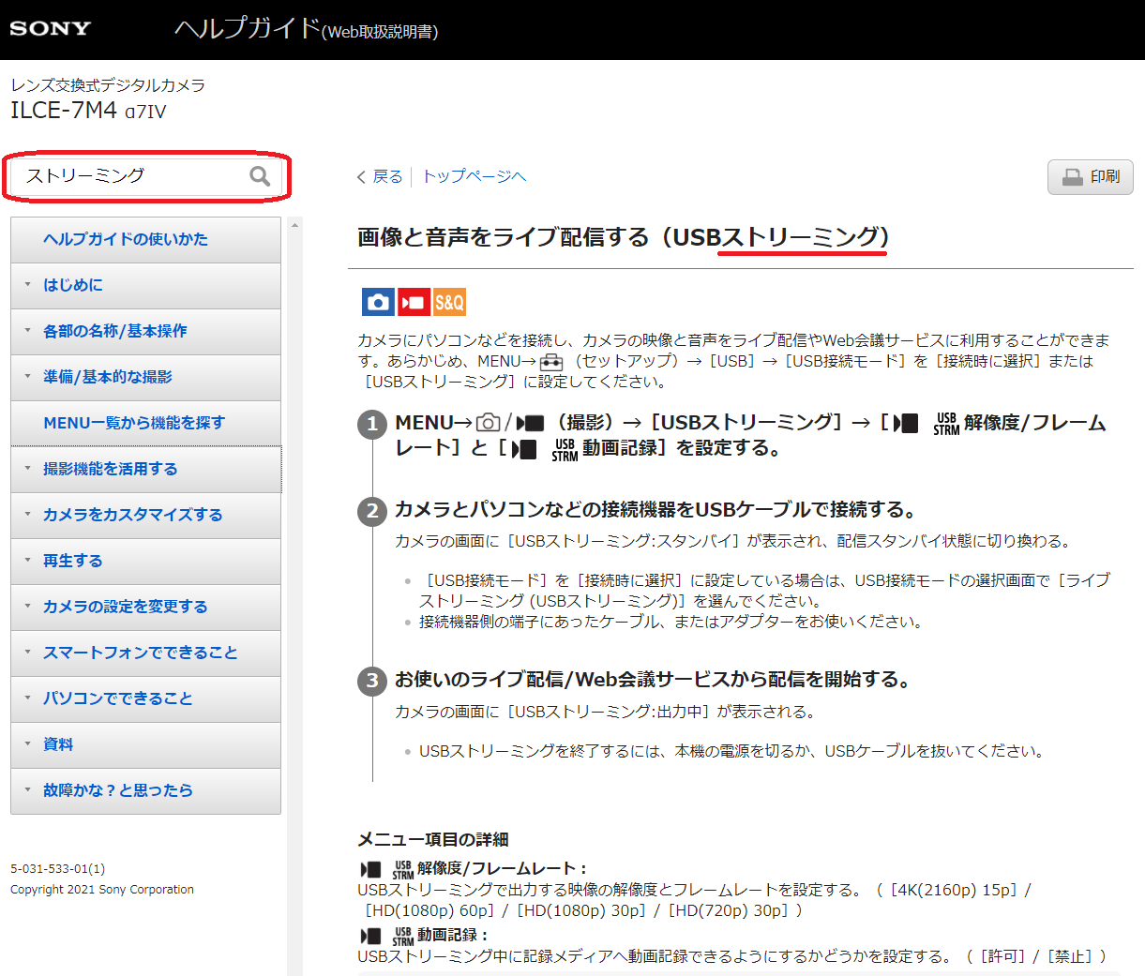Image resolution: width=1145 pixels, height=976 pixels.
Task: Click the 動画記録： item label
Action: tap(453, 936)
